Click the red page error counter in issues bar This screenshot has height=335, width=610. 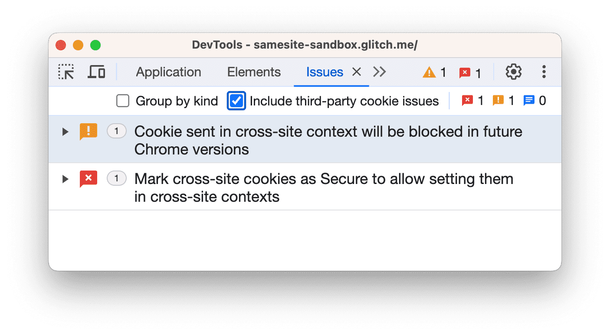(467, 100)
